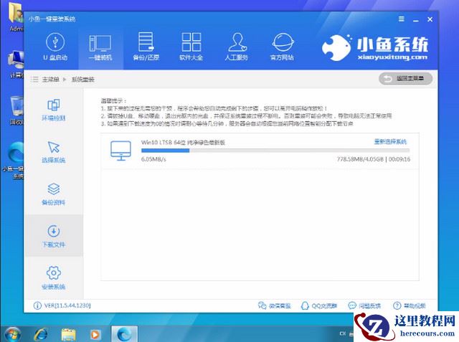
Task: Open the 备份/还原 backup restore tab
Action: [x=146, y=47]
